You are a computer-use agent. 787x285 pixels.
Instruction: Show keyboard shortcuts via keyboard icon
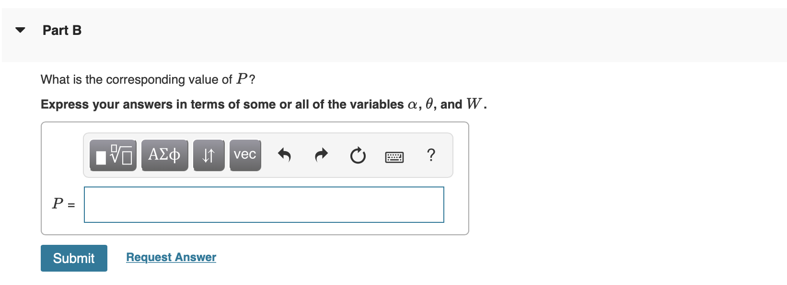tap(394, 157)
